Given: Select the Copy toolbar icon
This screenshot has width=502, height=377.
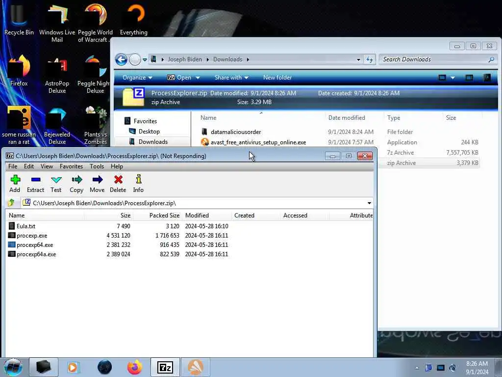Looking at the screenshot, I should (x=76, y=184).
